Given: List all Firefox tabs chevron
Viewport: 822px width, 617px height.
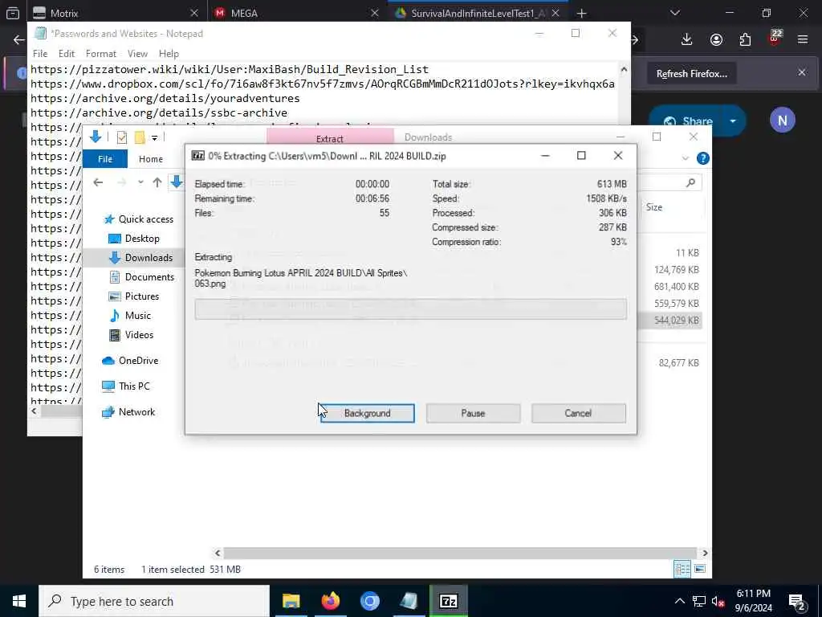Looking at the screenshot, I should [x=674, y=13].
